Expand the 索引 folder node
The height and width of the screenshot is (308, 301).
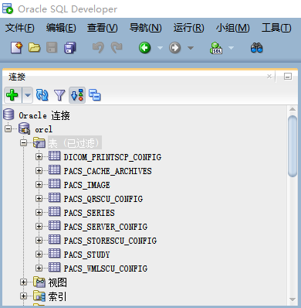(x=24, y=296)
